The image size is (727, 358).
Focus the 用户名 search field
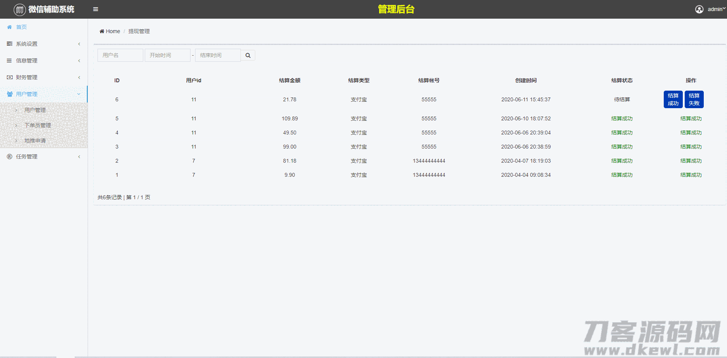120,55
